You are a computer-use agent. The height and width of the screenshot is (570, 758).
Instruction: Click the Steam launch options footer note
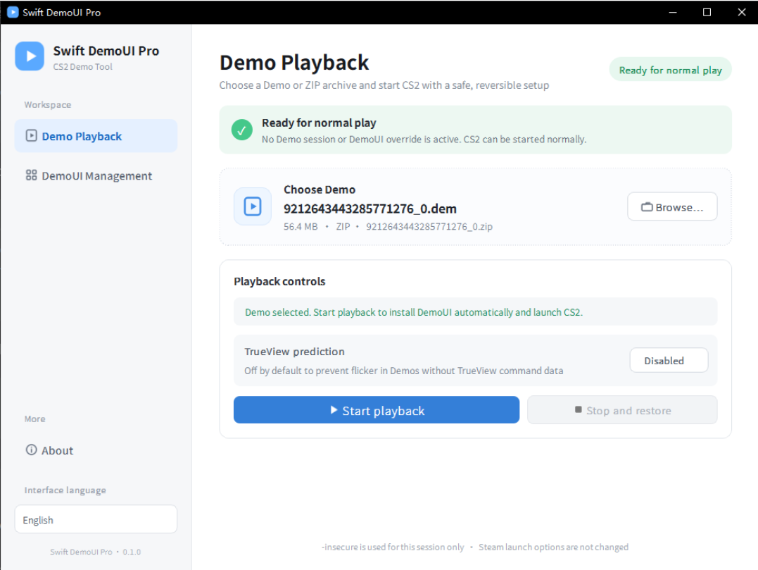point(553,547)
